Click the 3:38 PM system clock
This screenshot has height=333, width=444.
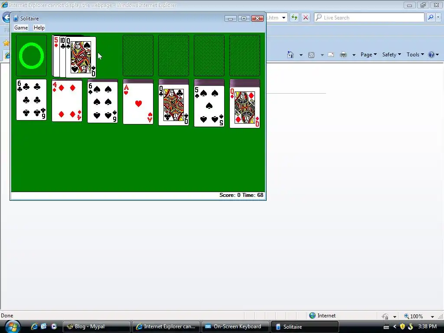pyautogui.click(x=427, y=326)
